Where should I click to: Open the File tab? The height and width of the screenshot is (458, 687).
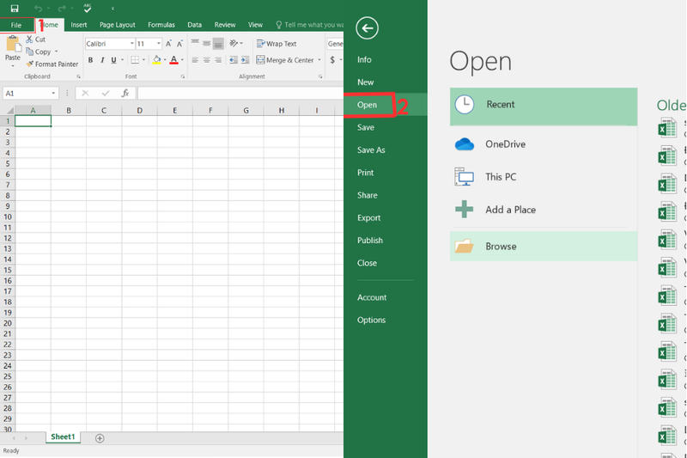(x=16, y=25)
